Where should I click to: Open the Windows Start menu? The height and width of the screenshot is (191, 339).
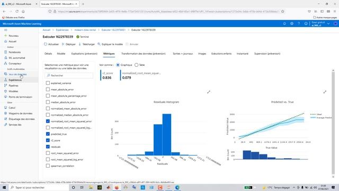coord(4,187)
